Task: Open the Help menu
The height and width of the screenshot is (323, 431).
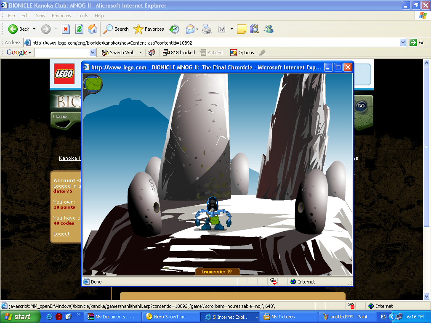Action: click(x=99, y=16)
